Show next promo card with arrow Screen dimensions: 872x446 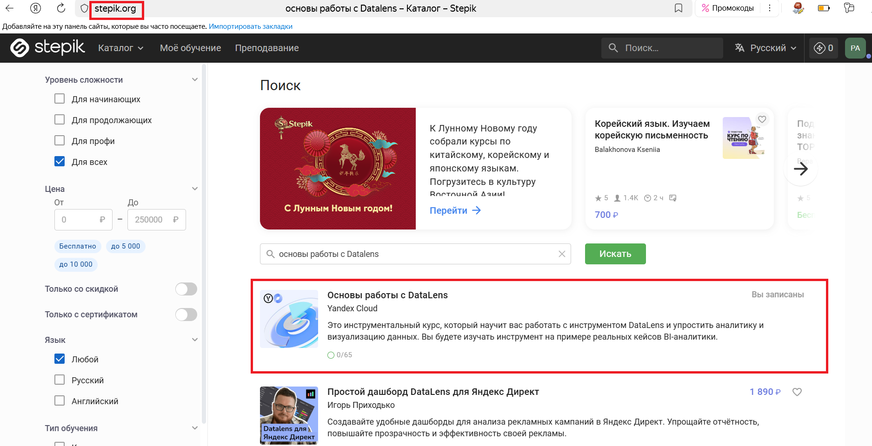click(x=800, y=169)
